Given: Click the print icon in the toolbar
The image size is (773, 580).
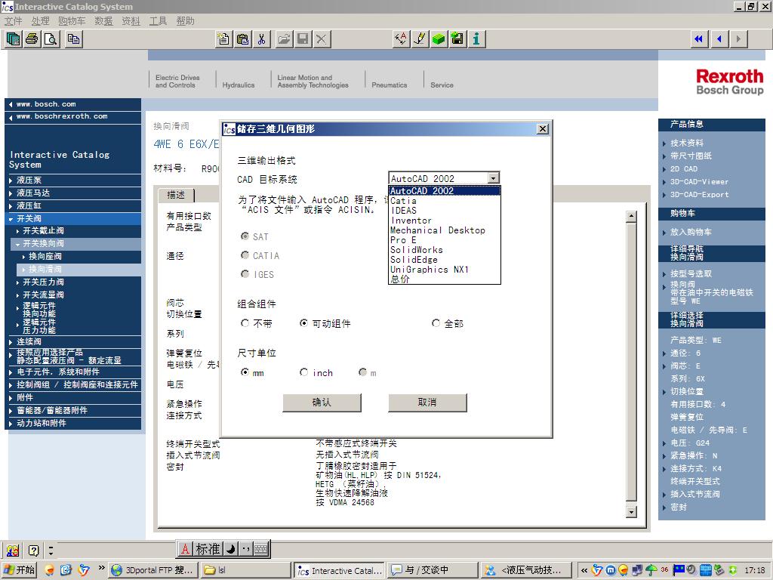Looking at the screenshot, I should (32, 39).
